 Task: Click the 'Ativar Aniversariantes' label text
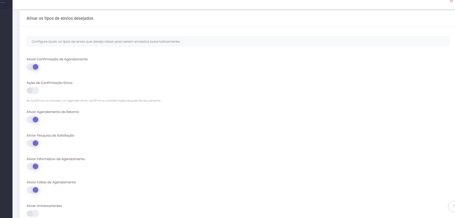point(44,206)
